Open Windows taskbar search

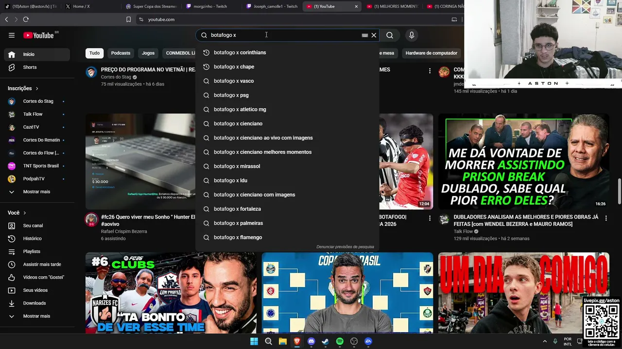pos(268,341)
